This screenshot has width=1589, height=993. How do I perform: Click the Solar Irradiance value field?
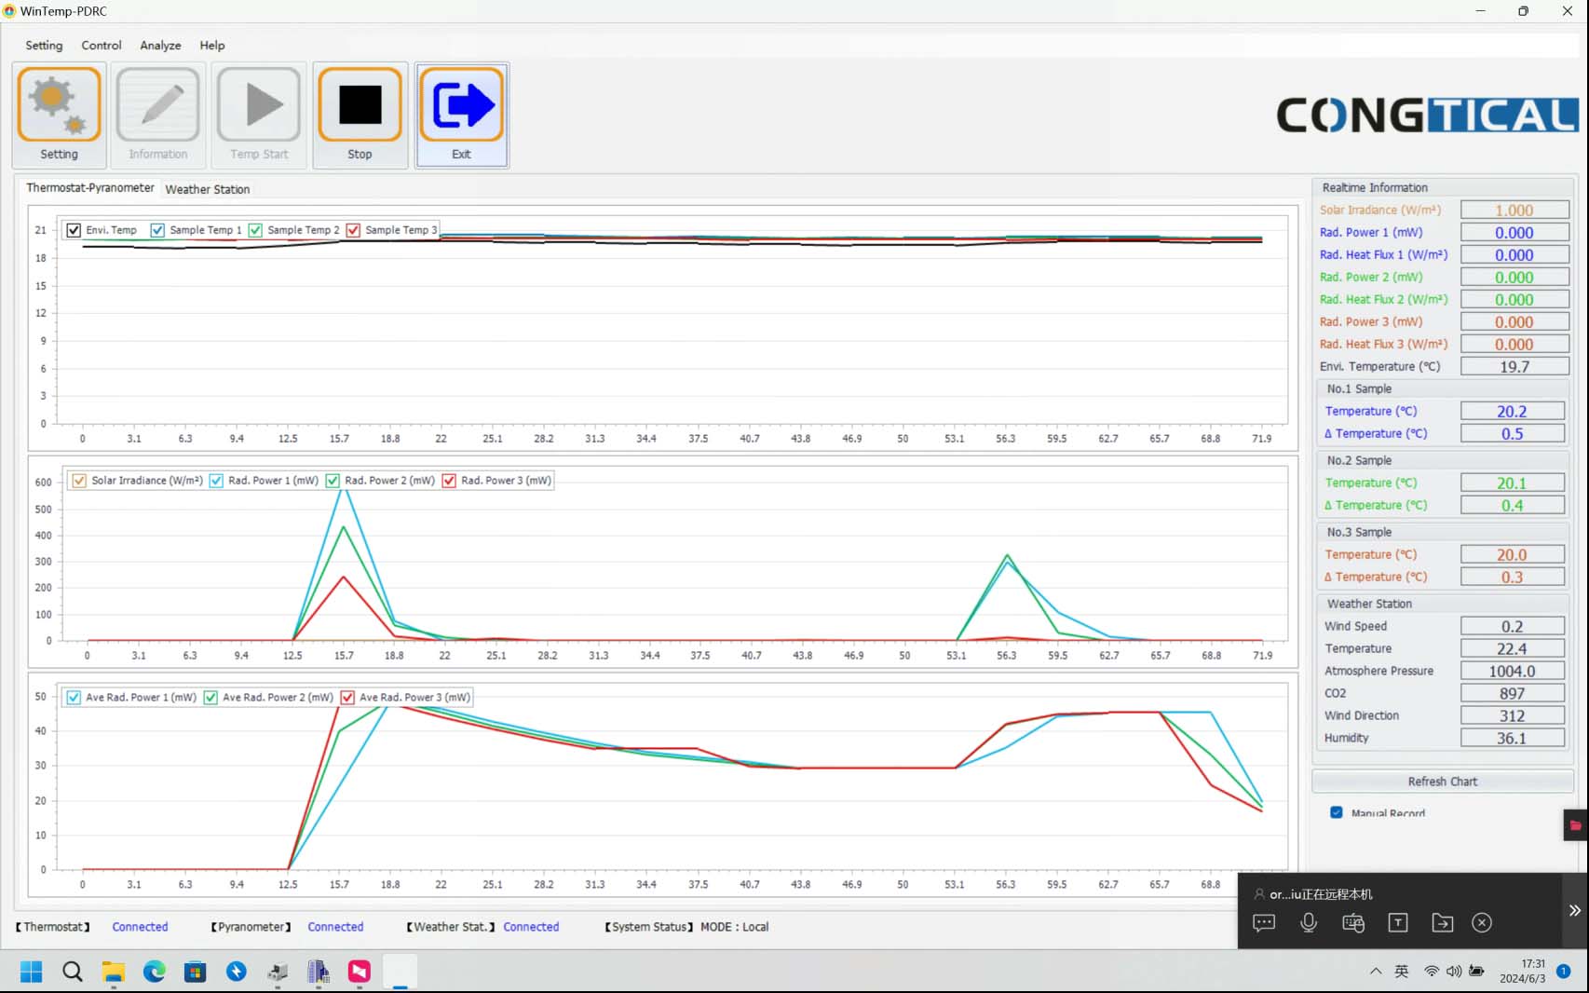click(x=1514, y=211)
